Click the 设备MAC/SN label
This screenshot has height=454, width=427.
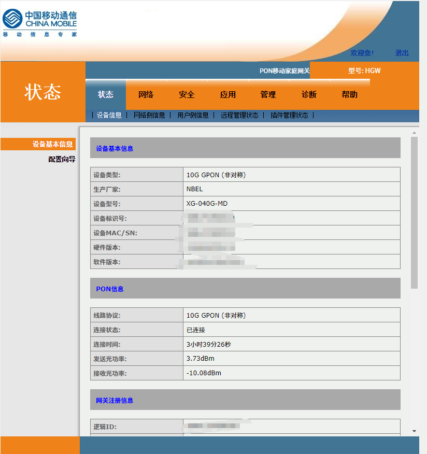coord(115,233)
